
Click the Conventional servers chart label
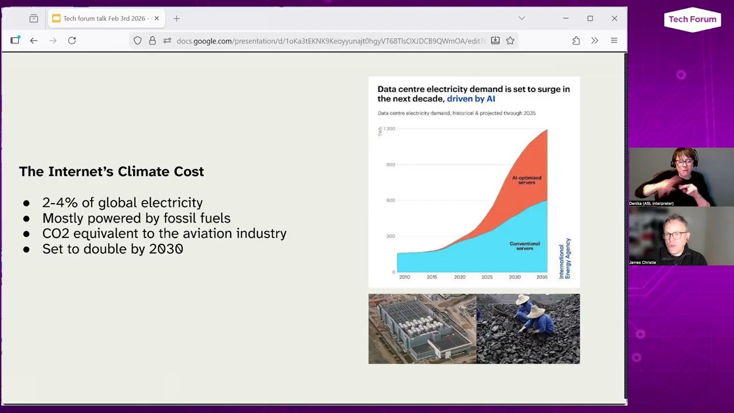[525, 246]
